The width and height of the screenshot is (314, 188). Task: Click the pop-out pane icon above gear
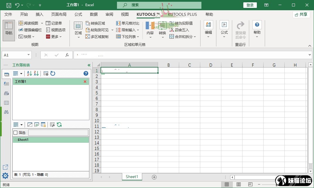click(5, 167)
